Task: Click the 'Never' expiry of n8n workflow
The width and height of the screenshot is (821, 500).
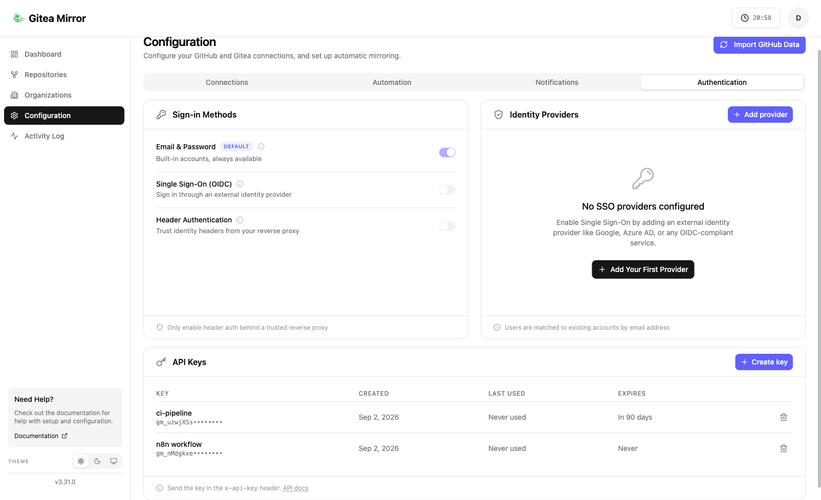Action: pyautogui.click(x=628, y=448)
